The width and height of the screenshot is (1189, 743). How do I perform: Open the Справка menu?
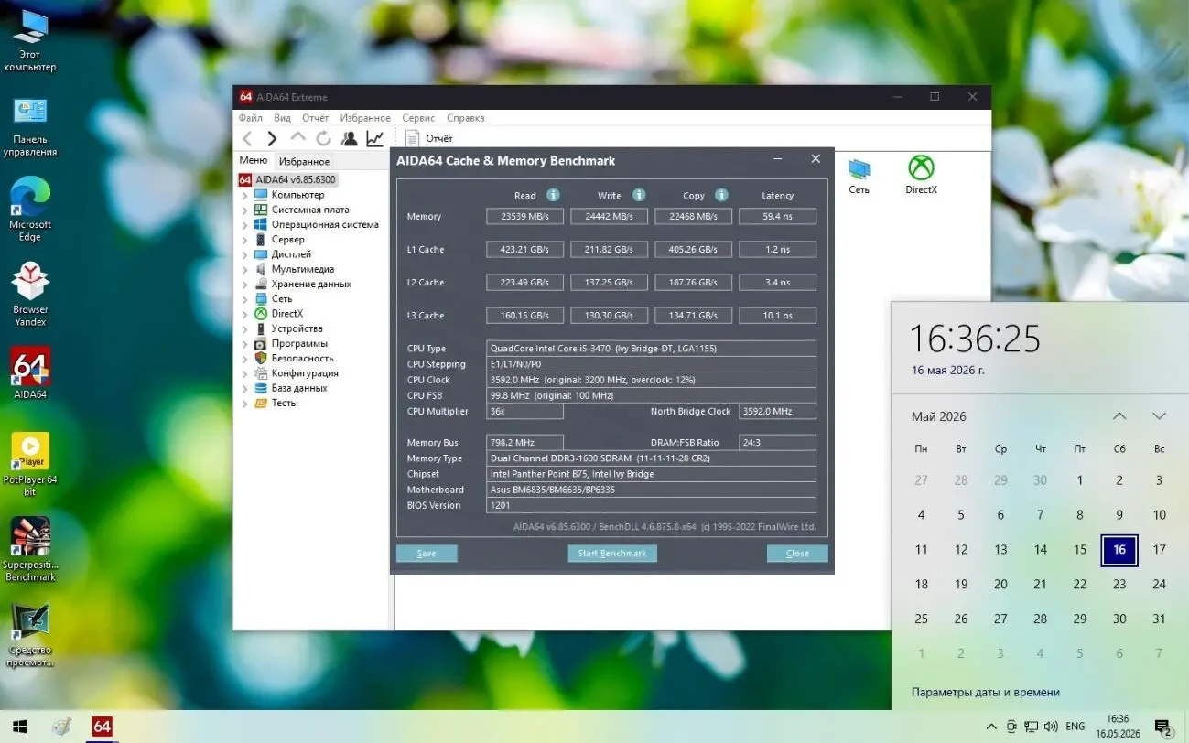(465, 118)
